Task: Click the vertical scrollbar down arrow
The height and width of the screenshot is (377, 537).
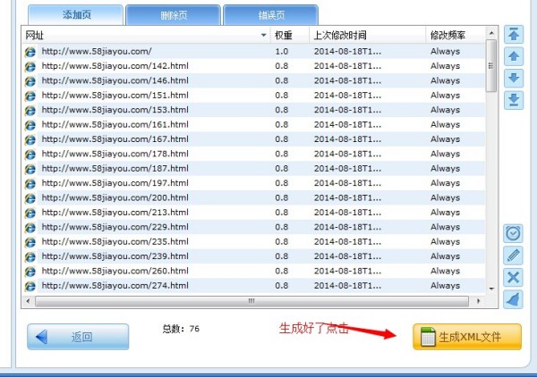Action: [490, 289]
